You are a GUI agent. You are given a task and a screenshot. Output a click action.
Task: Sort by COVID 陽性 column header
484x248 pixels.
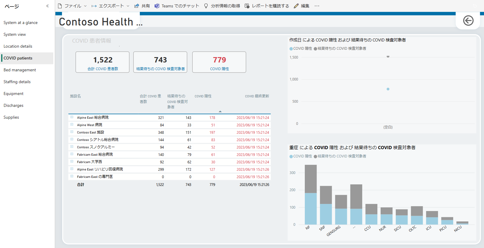tap(203, 96)
